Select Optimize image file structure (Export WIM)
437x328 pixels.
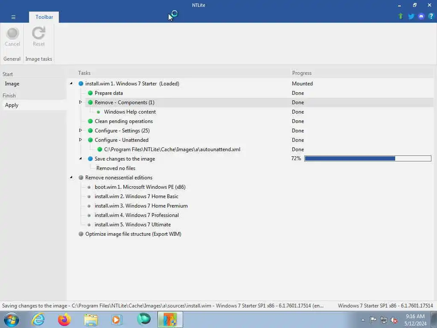133,234
